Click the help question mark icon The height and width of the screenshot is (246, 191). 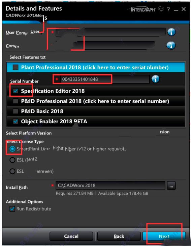tap(168, 9)
